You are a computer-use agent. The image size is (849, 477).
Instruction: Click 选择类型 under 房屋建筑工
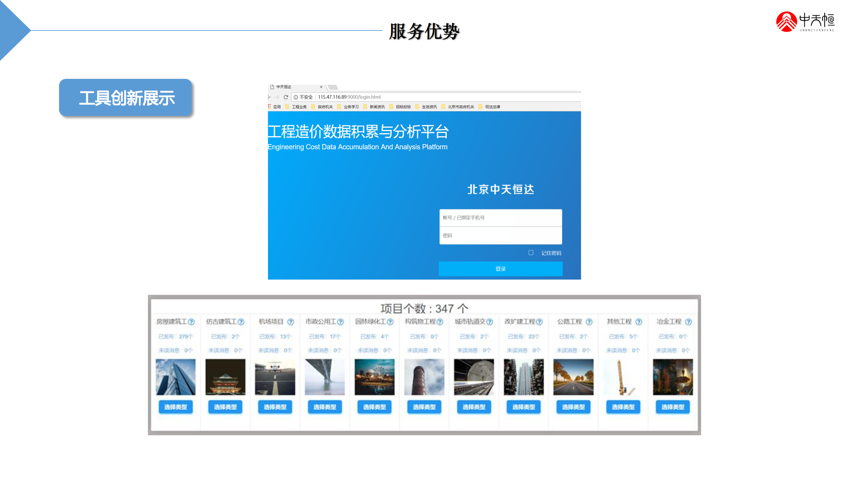pyautogui.click(x=176, y=407)
